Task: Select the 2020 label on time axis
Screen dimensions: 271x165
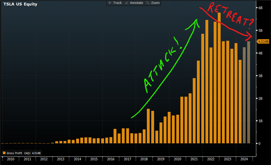Action: click(177, 159)
